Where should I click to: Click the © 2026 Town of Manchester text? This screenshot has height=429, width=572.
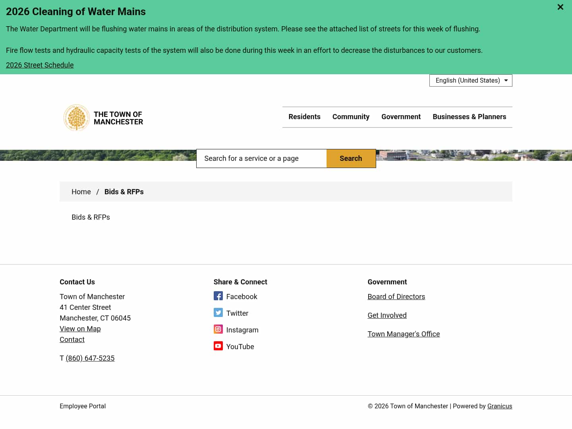(408, 406)
